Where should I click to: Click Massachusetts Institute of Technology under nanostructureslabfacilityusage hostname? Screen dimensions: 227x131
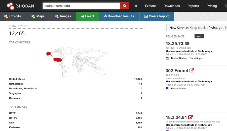coord(189,125)
